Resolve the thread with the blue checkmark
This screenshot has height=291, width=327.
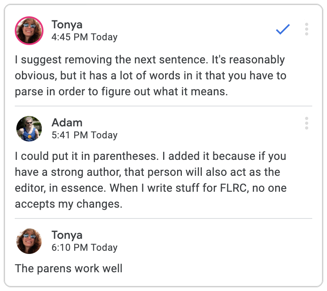pyautogui.click(x=282, y=29)
